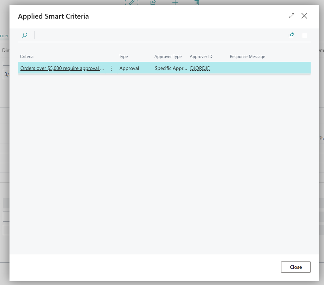Expand the dialog with the diagonal arrow
Viewport: 324px width, 285px height.
[291, 16]
